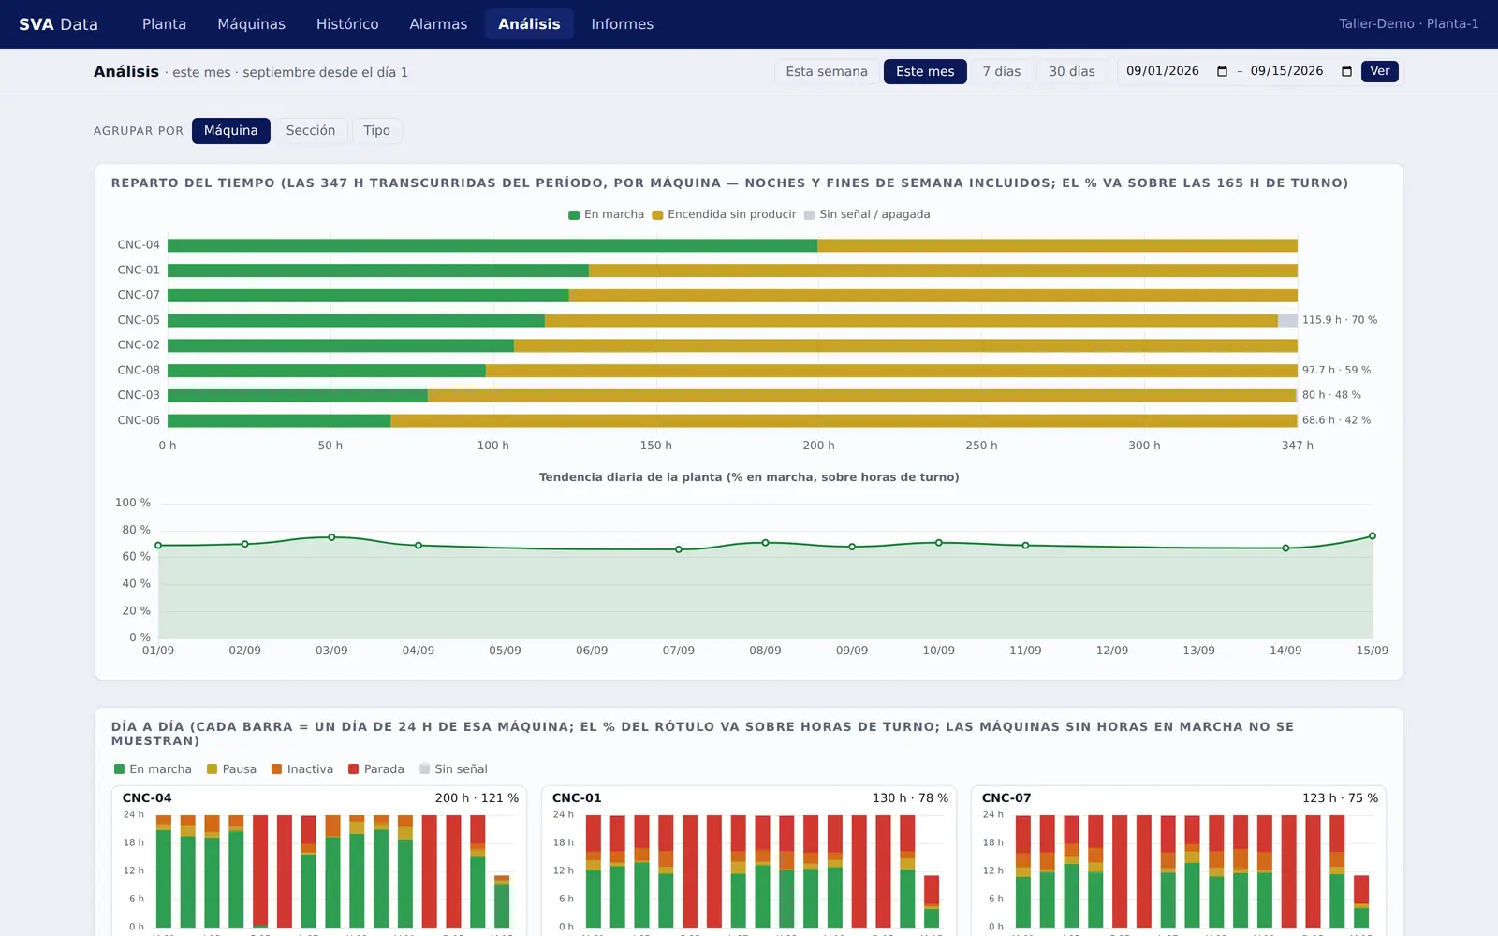The image size is (1498, 936).
Task: Click Taller-Demo · Planta-1 label
Action: tap(1408, 24)
